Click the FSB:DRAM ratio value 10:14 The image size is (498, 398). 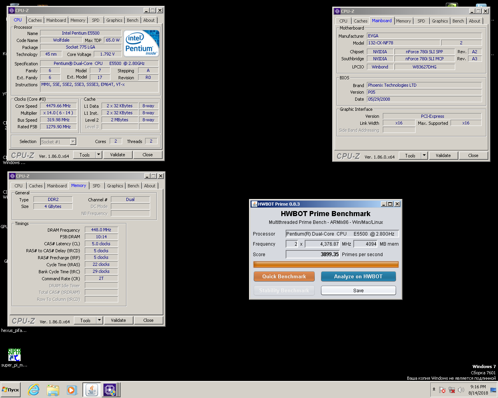(x=101, y=237)
